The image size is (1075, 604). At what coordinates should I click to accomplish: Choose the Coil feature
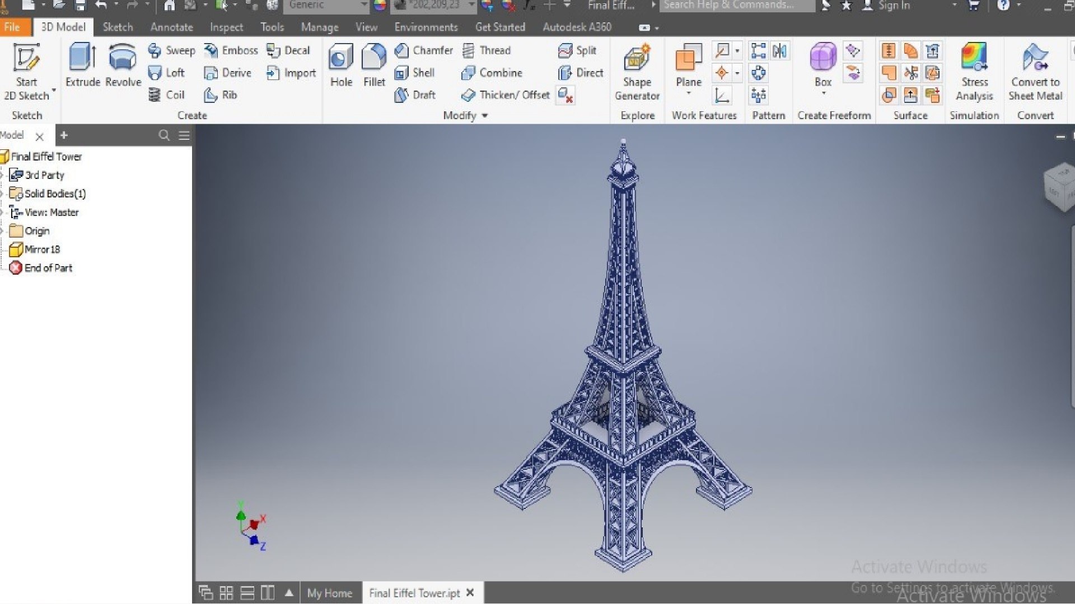click(166, 95)
